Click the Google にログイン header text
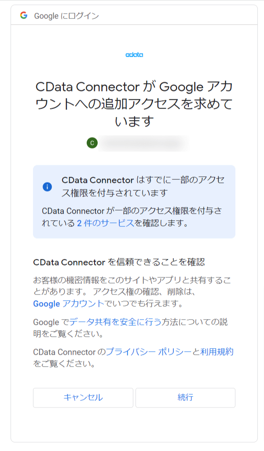Screen dimensions: 264x451 click(66, 16)
